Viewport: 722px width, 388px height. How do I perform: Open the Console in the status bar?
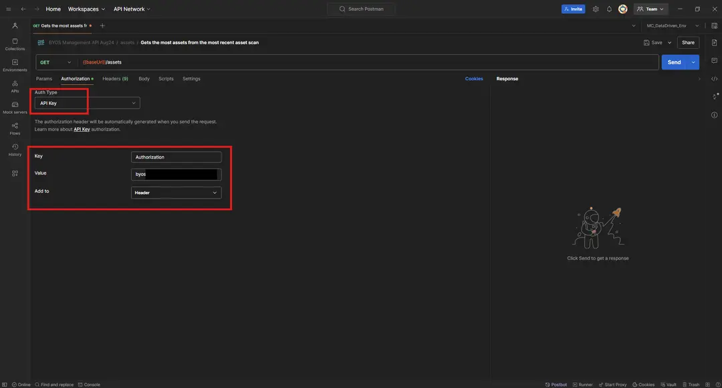(x=89, y=384)
